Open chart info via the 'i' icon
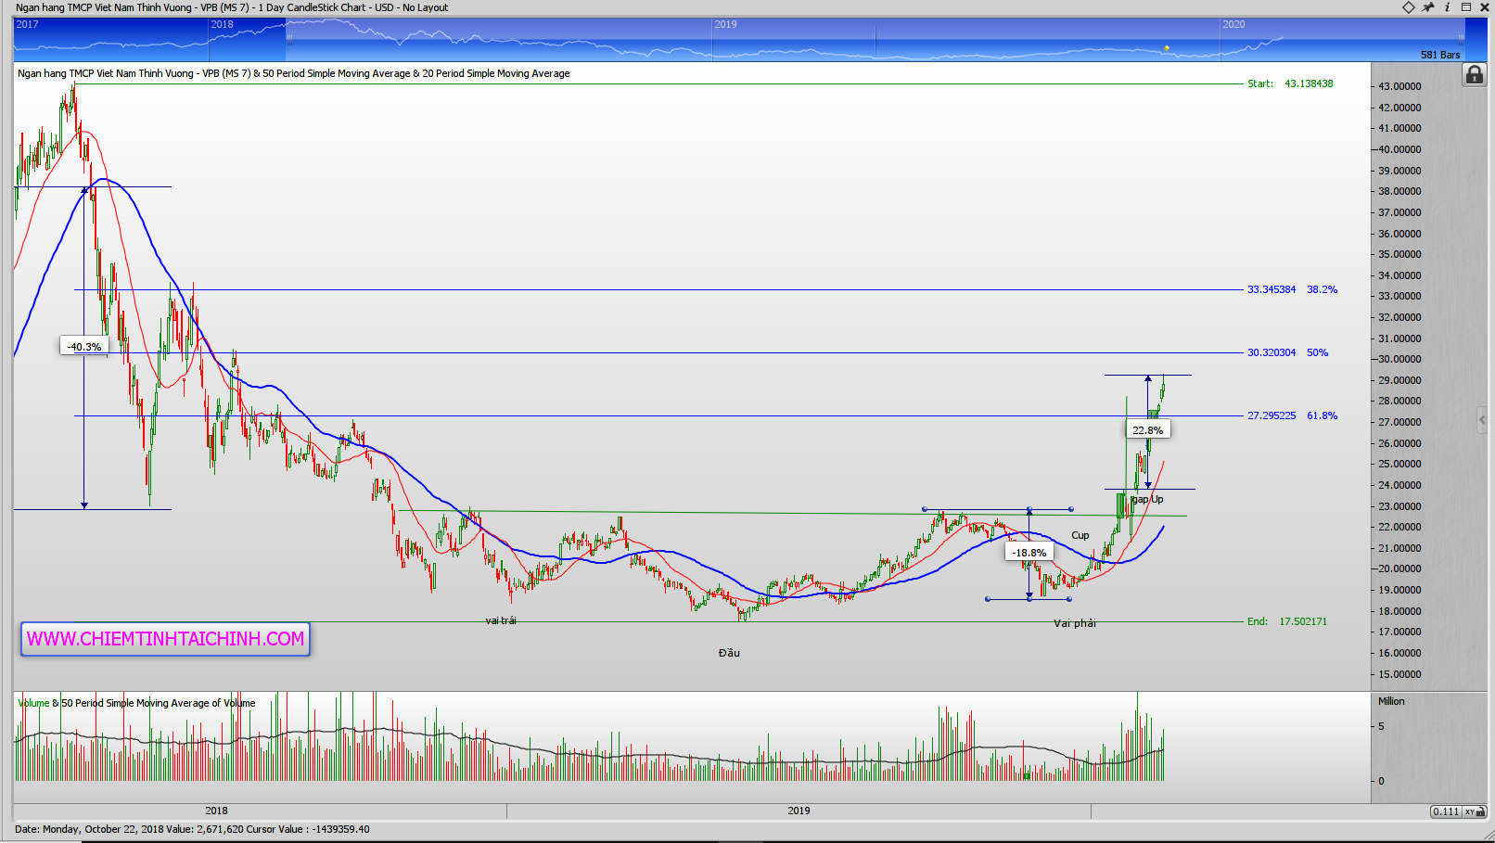This screenshot has height=843, width=1495. point(1447,7)
